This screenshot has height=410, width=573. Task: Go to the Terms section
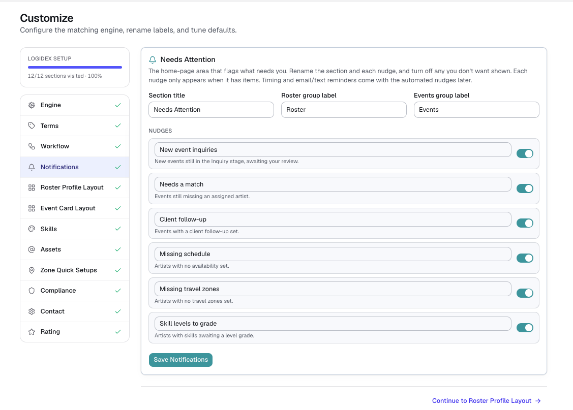pyautogui.click(x=75, y=125)
